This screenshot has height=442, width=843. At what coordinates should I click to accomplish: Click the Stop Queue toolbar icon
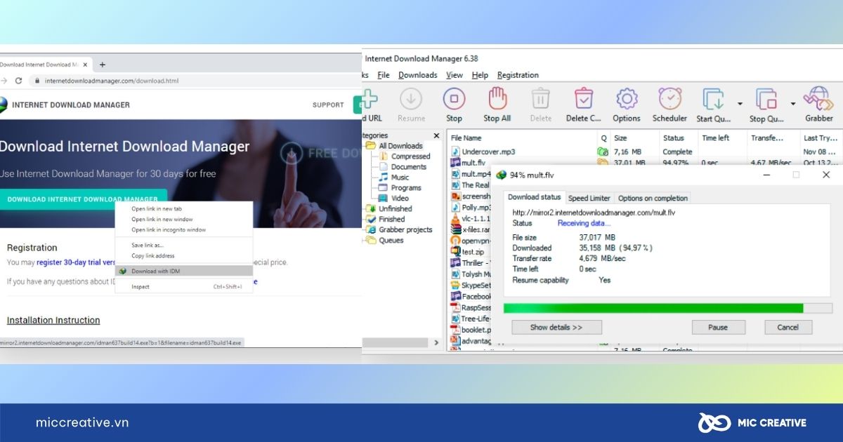pos(766,99)
